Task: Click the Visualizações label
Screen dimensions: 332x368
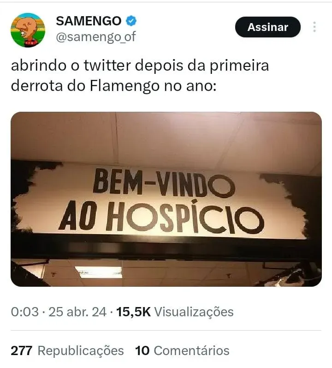Action: point(194,312)
